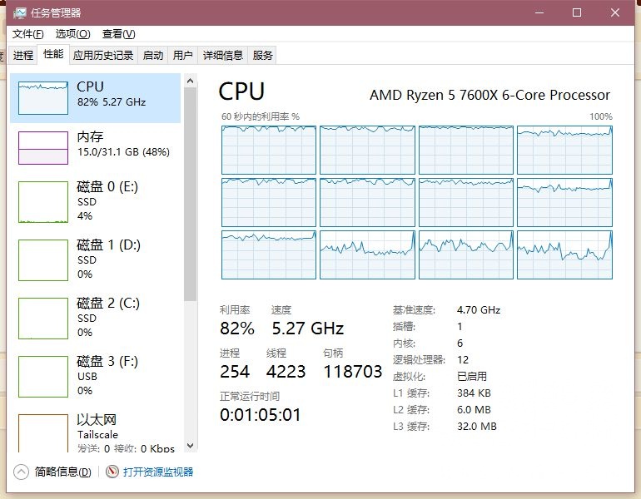Switch to the 详细信息 tab
641x499 pixels.
(x=223, y=55)
